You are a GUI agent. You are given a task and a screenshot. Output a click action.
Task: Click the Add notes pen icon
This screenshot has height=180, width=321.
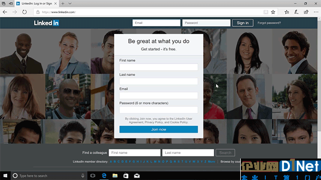[x=296, y=12]
